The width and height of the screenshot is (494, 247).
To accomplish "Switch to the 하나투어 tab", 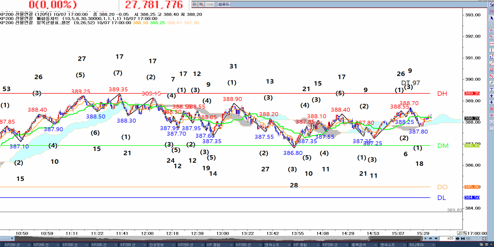I will [416, 245].
